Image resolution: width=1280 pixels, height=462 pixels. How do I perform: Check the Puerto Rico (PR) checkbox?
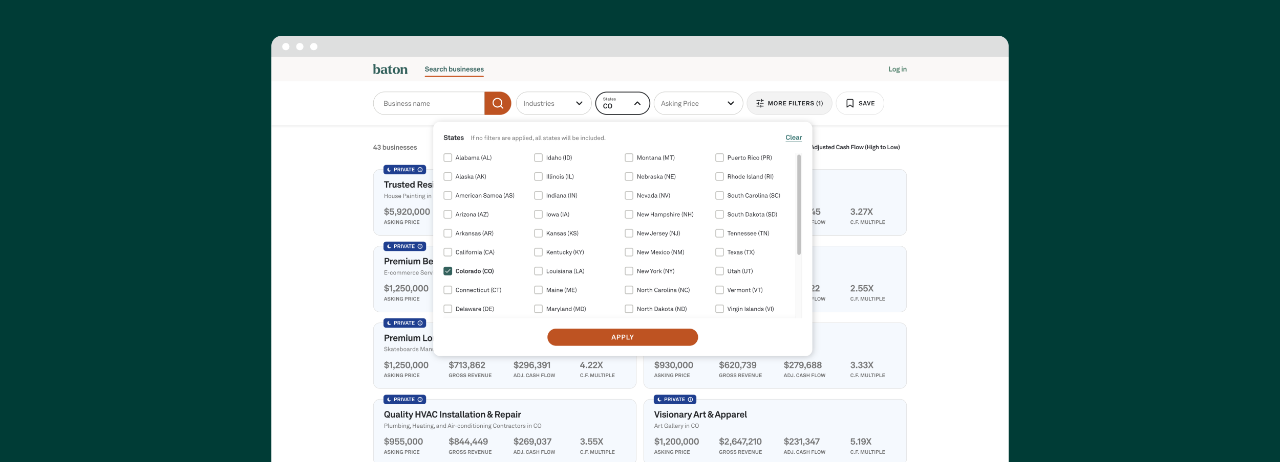[x=720, y=158]
